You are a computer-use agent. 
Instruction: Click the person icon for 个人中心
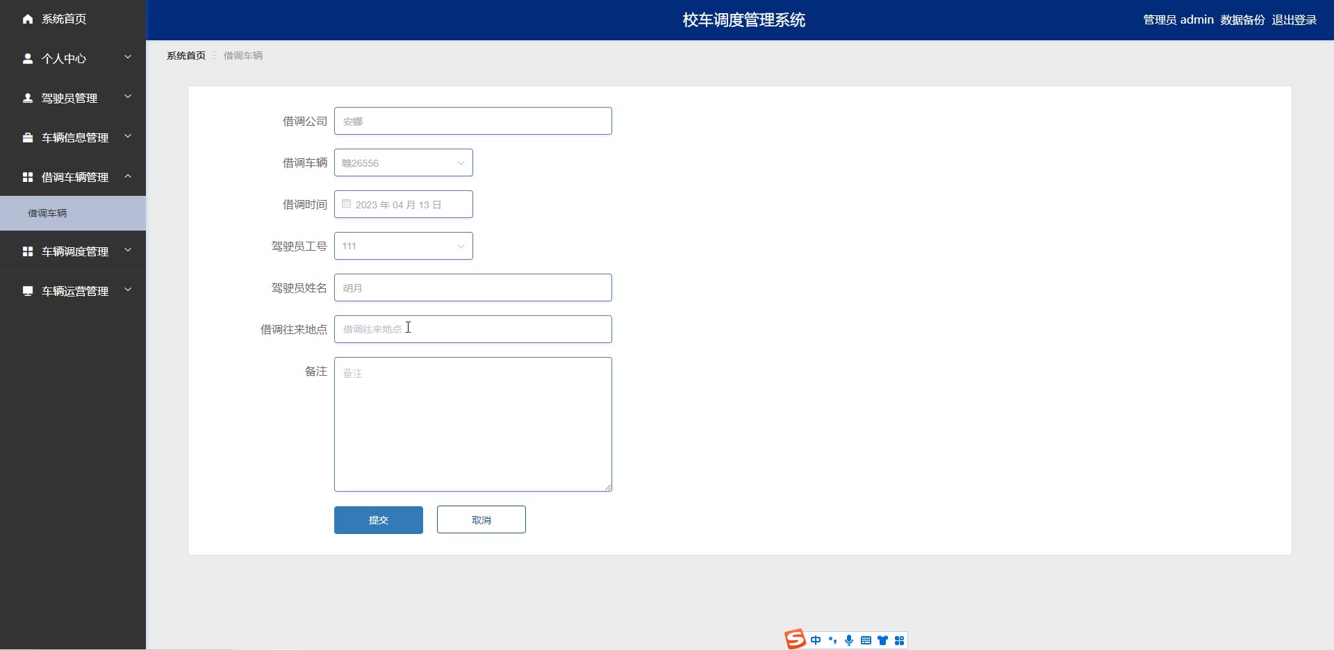[28, 59]
